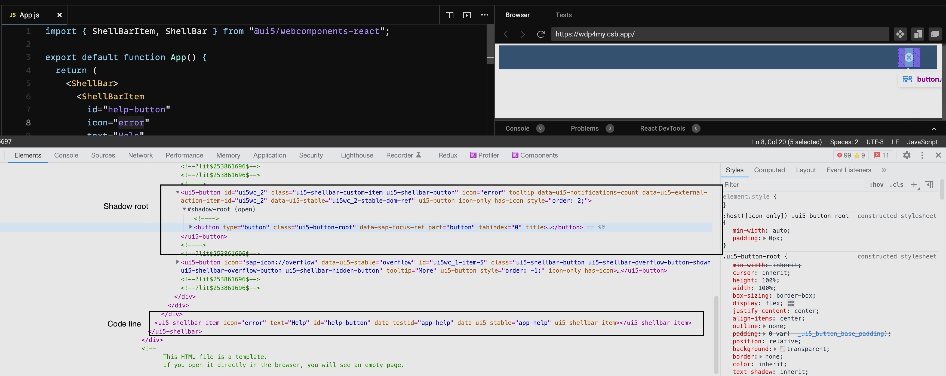Switch to the Computed tab
The image size is (946, 376).
pyautogui.click(x=769, y=170)
